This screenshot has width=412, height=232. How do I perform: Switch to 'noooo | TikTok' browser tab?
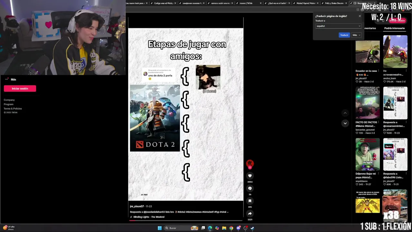click(x=249, y=3)
